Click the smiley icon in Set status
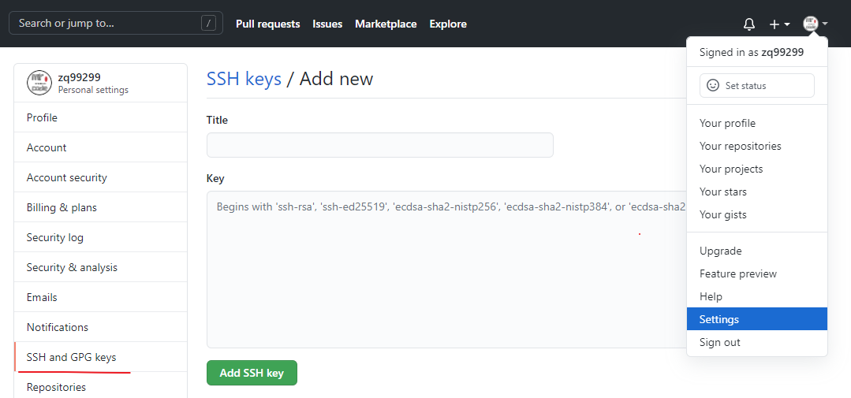This screenshot has height=398, width=851. 713,86
